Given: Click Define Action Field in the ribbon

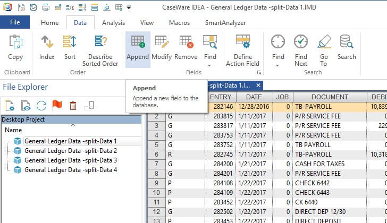Looking at the screenshot, I should click(242, 50).
